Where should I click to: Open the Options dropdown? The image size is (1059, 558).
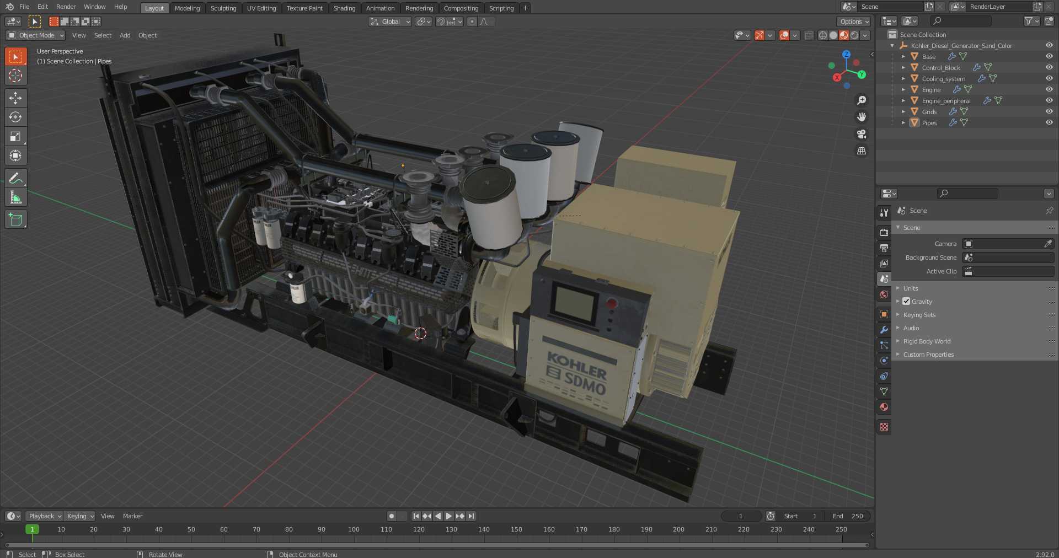click(854, 22)
